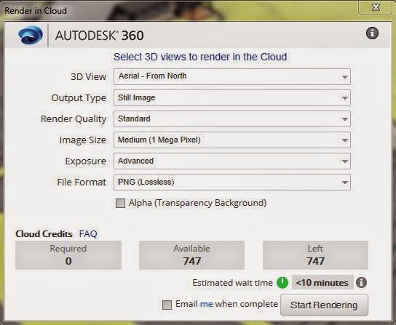Viewport: 396px width, 325px height.
Task: Open the Cloud Credits FAQ link
Action: 88,233
